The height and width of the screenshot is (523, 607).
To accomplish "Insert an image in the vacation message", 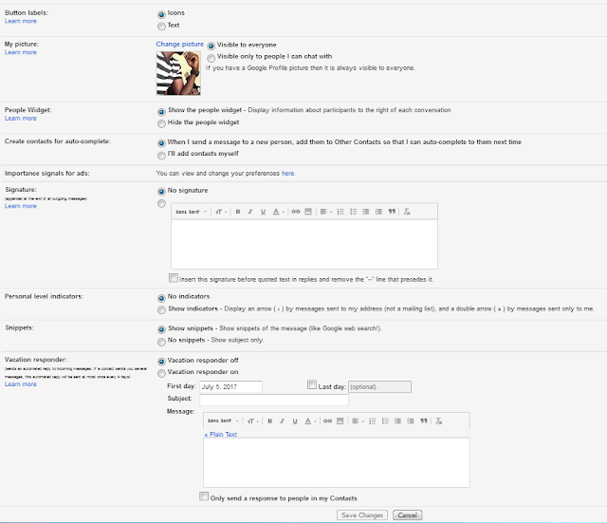I will tap(340, 421).
